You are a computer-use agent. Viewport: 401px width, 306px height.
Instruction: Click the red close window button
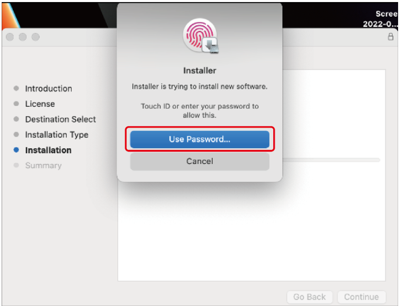pos(10,37)
